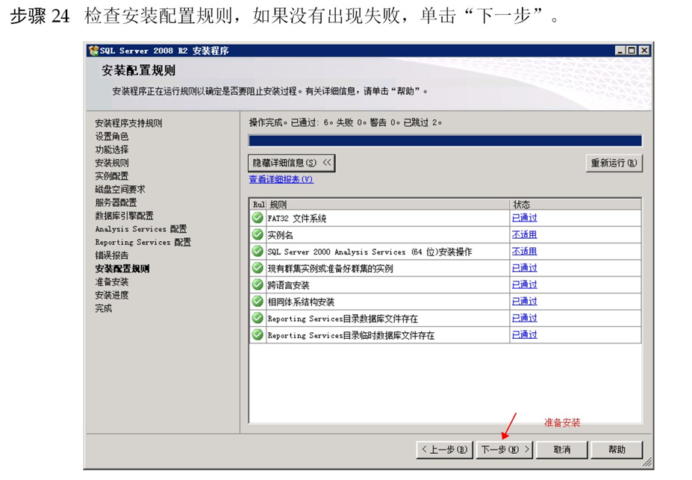Open 已通过 link for 相同体系结构安装
This screenshot has width=692, height=480.
524,302
